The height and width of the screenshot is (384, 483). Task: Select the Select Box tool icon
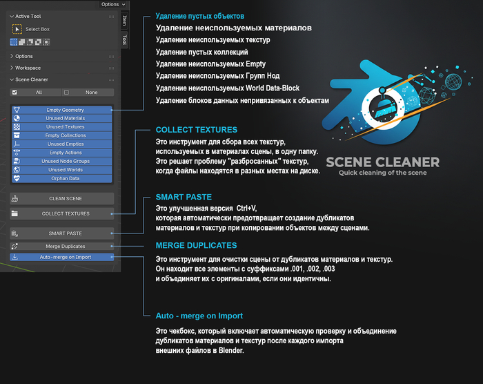(x=17, y=29)
